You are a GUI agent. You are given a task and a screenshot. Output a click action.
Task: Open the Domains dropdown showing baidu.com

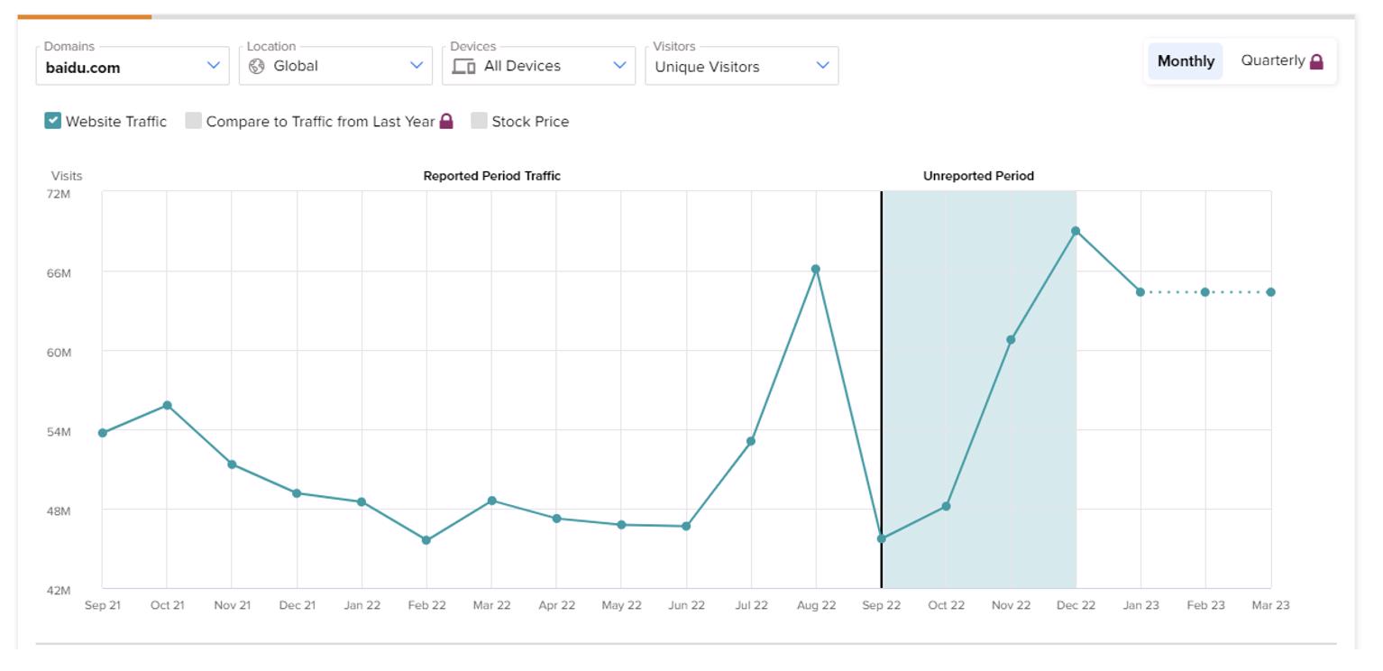(133, 67)
